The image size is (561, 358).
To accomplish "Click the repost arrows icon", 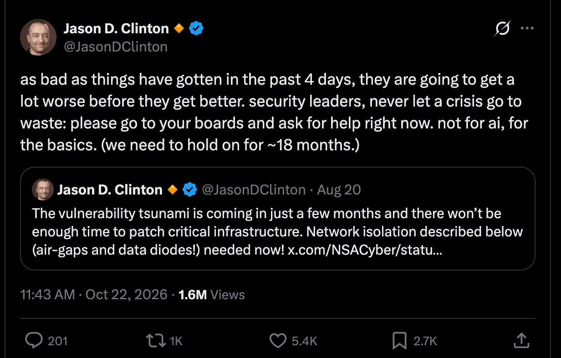I will (155, 340).
